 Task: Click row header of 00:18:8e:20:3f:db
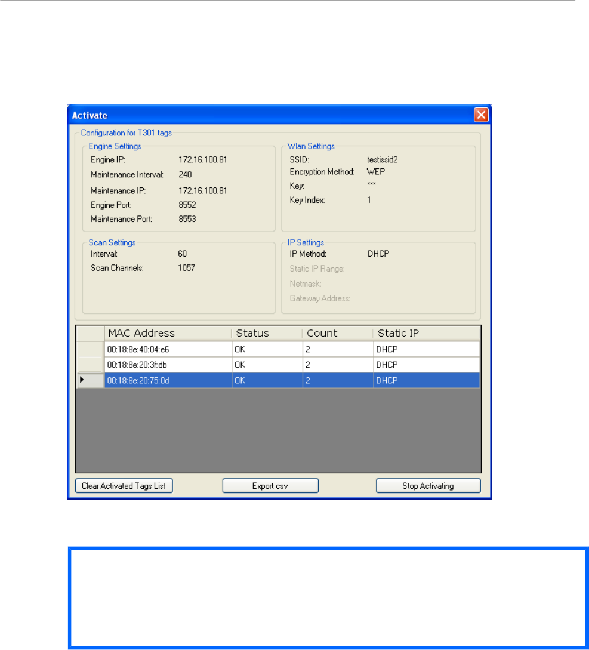tap(90, 365)
